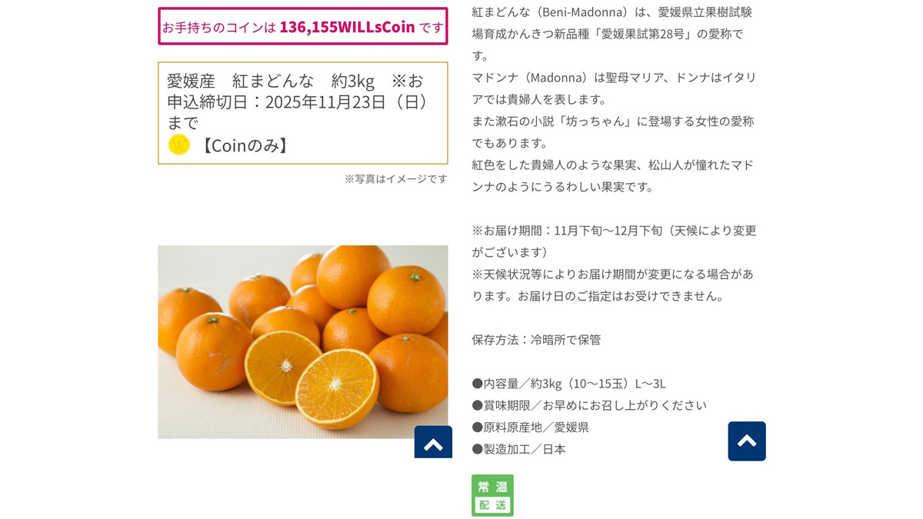
Task: Click the ●賞味期限 spec line
Action: point(589,405)
